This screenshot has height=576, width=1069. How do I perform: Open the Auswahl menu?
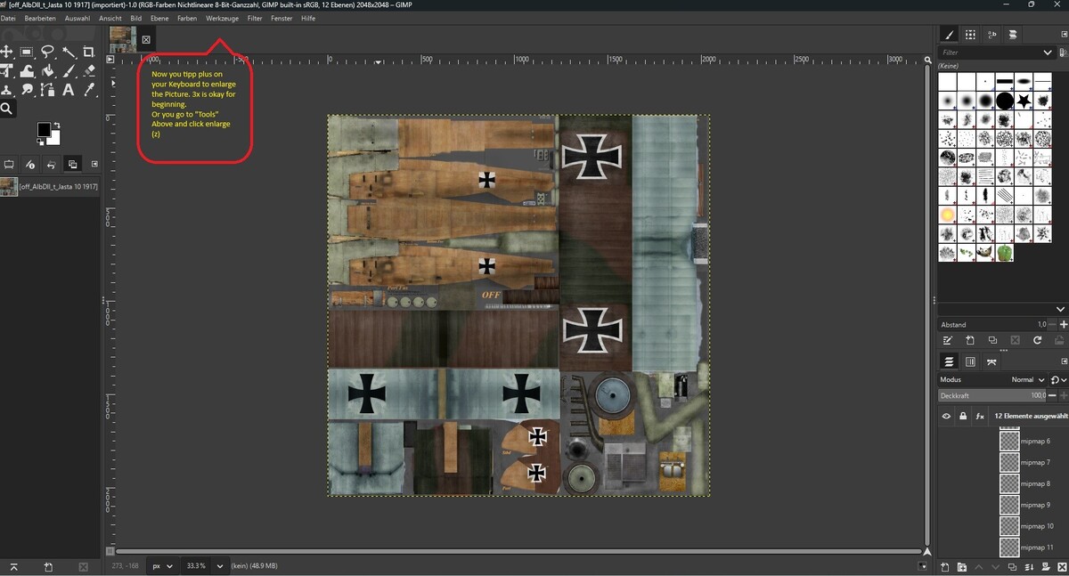[78, 18]
